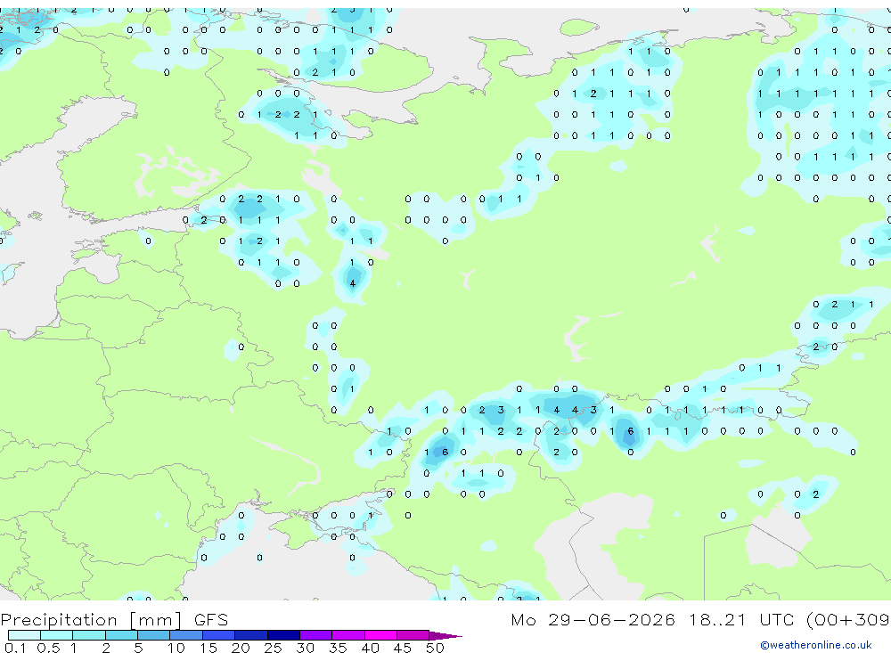Click the 'GFS' model label

click(x=211, y=619)
